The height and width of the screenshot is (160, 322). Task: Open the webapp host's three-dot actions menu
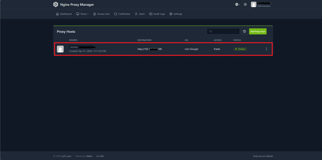pyautogui.click(x=266, y=49)
